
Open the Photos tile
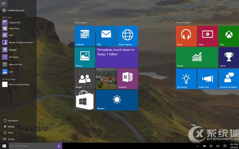85,58
